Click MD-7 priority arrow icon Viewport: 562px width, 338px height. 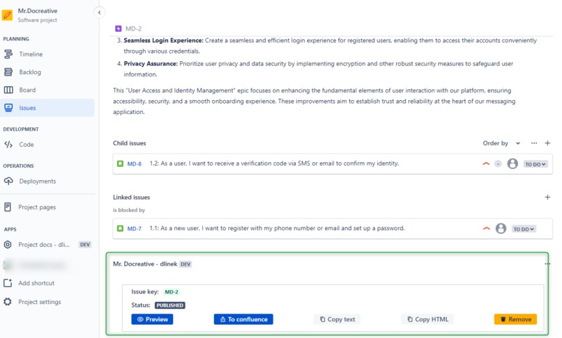[x=487, y=229]
